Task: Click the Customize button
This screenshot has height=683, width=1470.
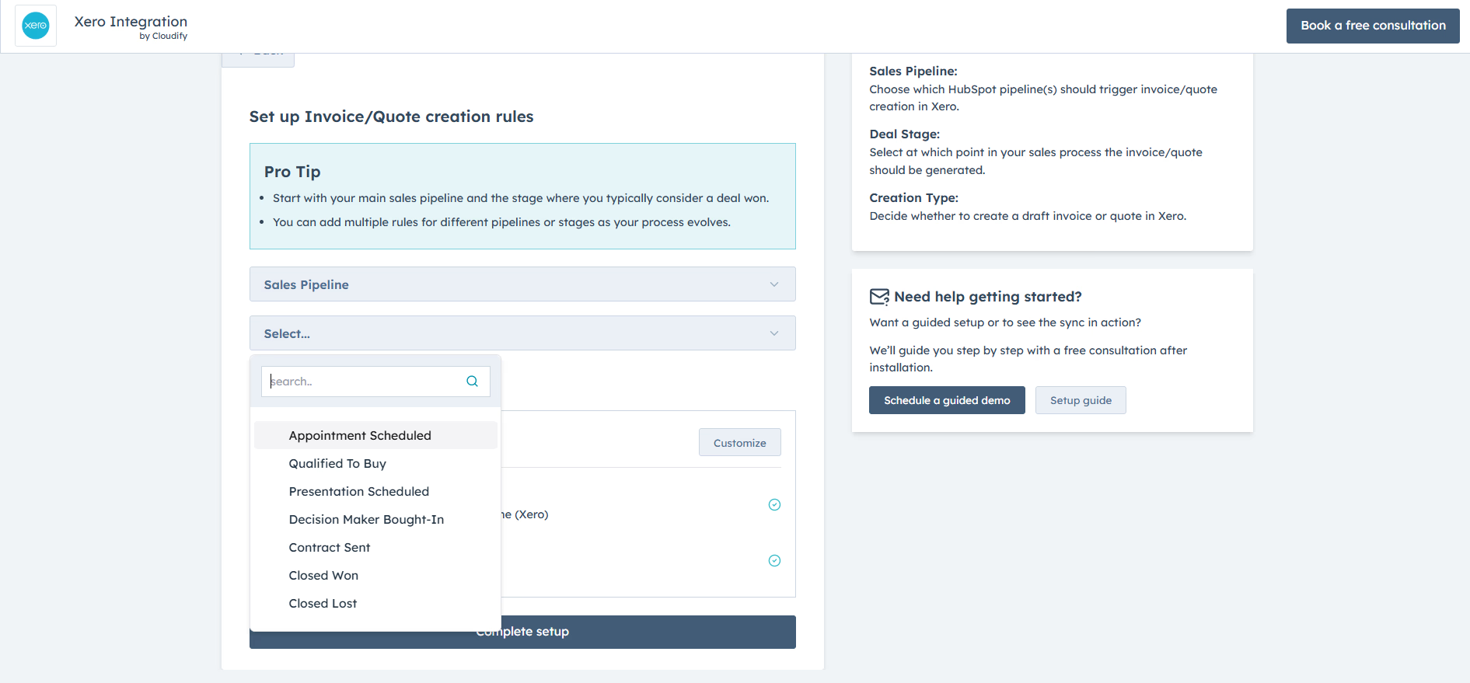Action: click(x=739, y=441)
